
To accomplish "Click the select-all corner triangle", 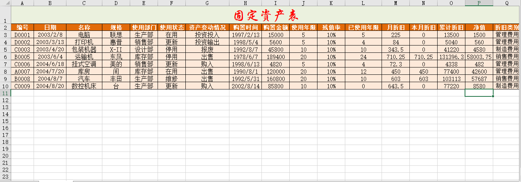I will [5, 3].
